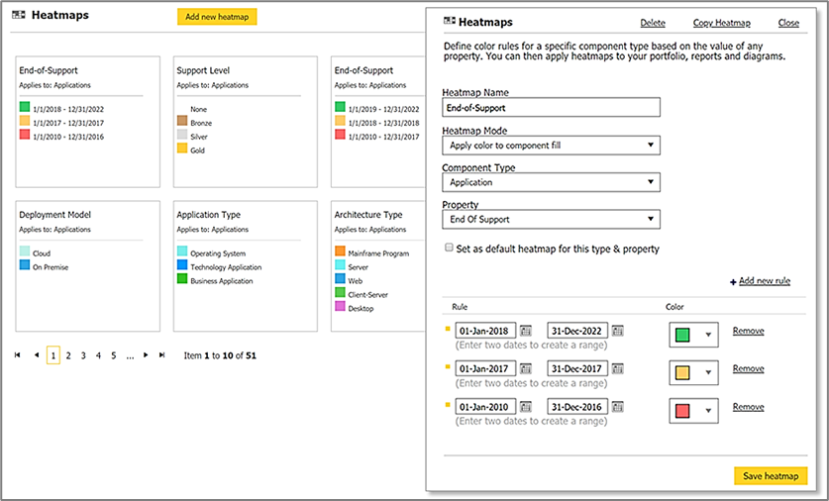Open green color picker for first rule
Screen dimensions: 829x501
[x=693, y=336]
